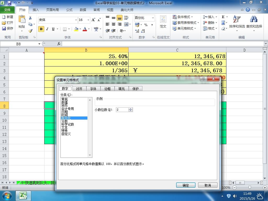The height and width of the screenshot is (201, 268).
Task: Decrease font size with small A icon
Action: [99, 20]
